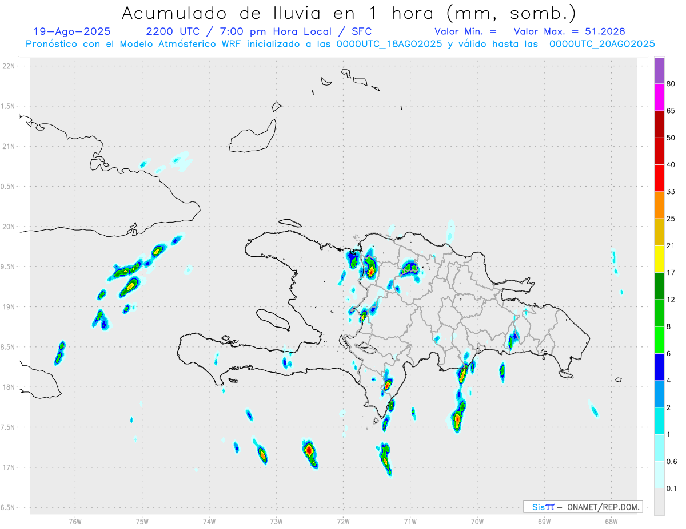
Task: Click the 'Pronóstico con el Modelo Atmósferico WRF' line
Action: click(340, 43)
